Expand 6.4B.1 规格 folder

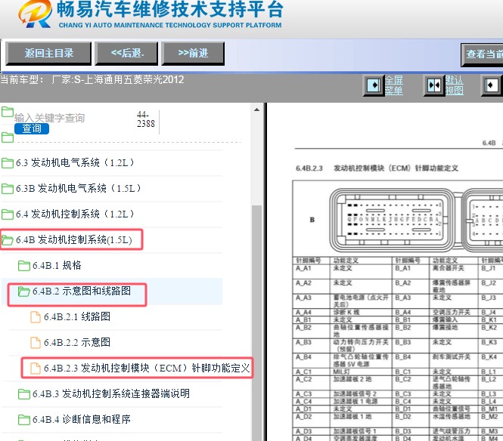tap(57, 265)
